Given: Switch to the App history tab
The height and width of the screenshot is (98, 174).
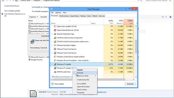Looking at the screenshot, I should pyautogui.click(x=74, y=16).
